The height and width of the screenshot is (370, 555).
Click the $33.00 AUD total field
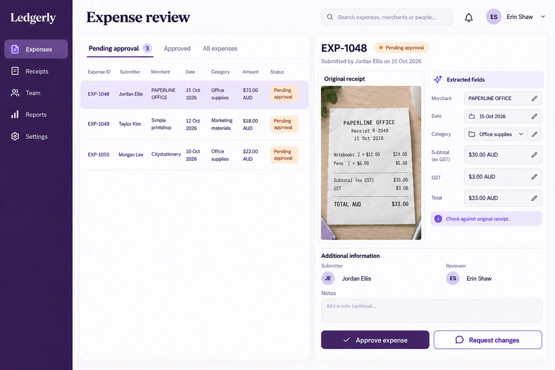(502, 198)
